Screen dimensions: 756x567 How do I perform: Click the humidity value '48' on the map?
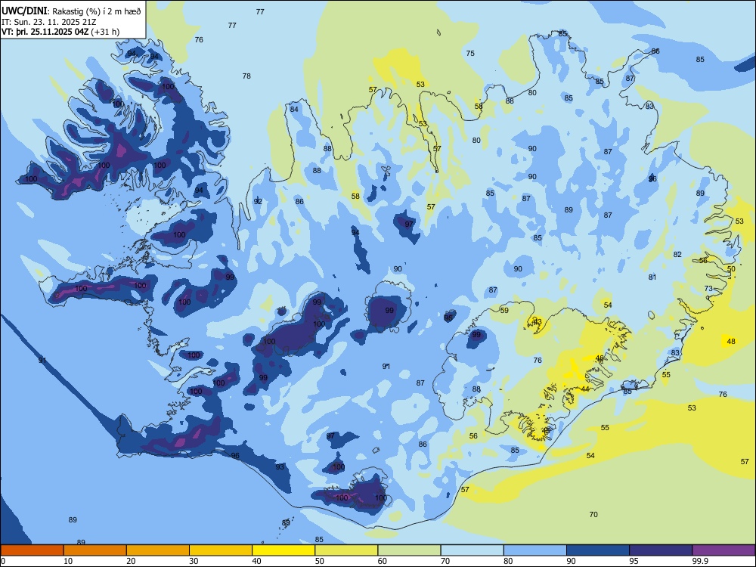(x=731, y=342)
